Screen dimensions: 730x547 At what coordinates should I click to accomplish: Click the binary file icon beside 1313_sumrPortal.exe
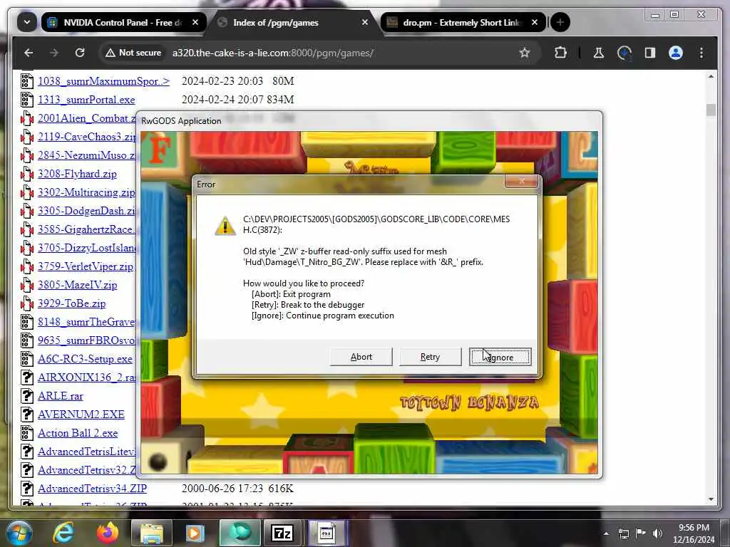tap(27, 100)
